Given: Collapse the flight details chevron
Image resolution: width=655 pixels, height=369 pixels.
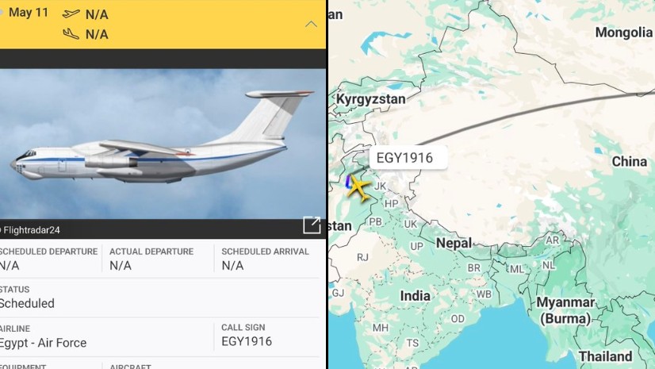Looking at the screenshot, I should click(311, 25).
